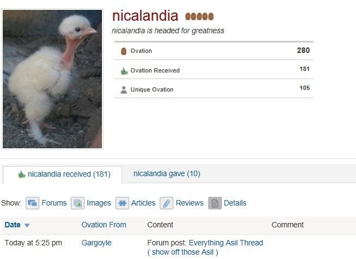
Task: Open Gargoyle's profile link
Action: [x=96, y=243]
